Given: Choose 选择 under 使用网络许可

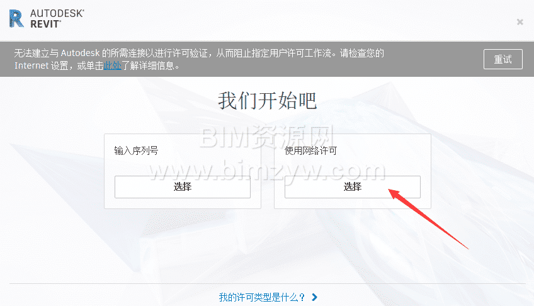Looking at the screenshot, I should click(x=352, y=186).
